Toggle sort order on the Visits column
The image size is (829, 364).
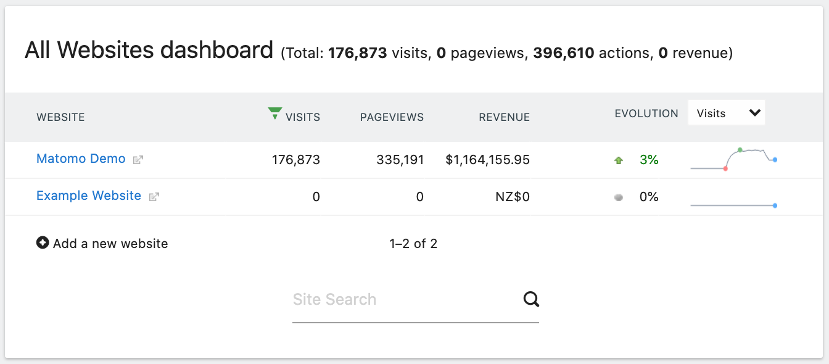click(x=303, y=117)
